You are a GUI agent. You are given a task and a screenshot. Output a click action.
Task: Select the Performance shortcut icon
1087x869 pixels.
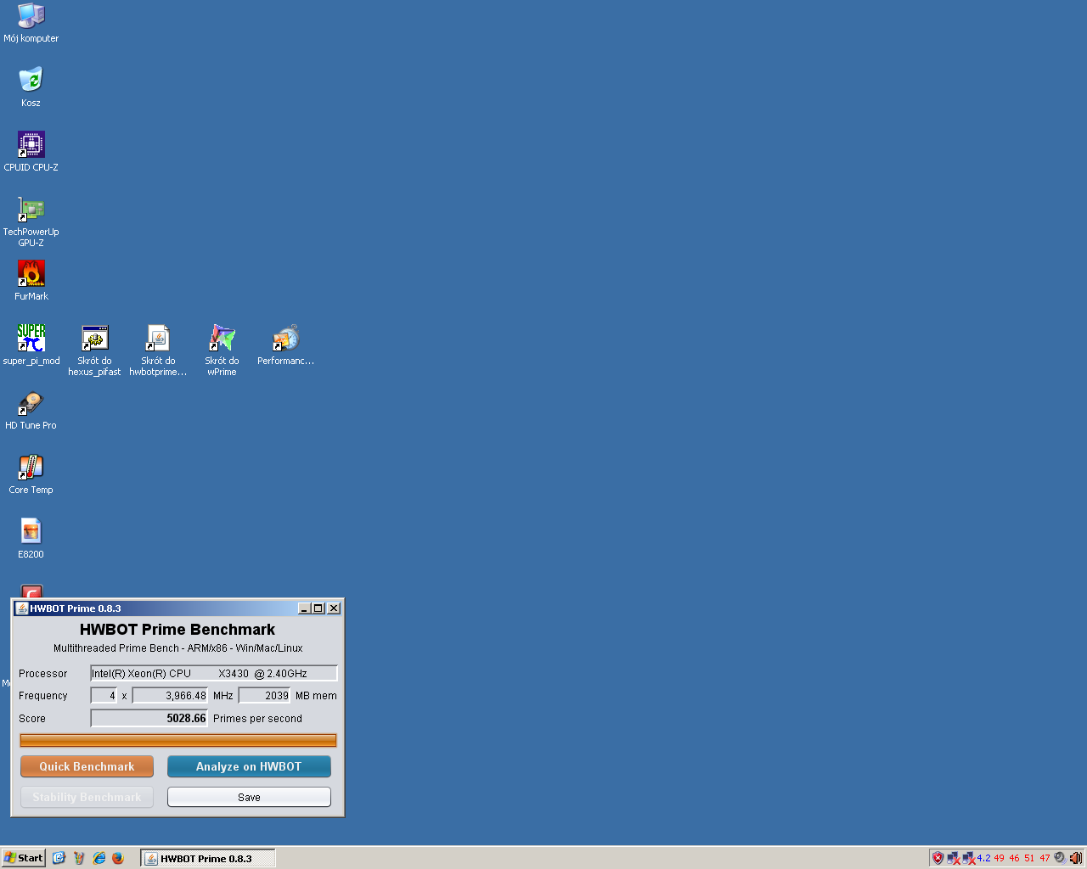pyautogui.click(x=285, y=345)
